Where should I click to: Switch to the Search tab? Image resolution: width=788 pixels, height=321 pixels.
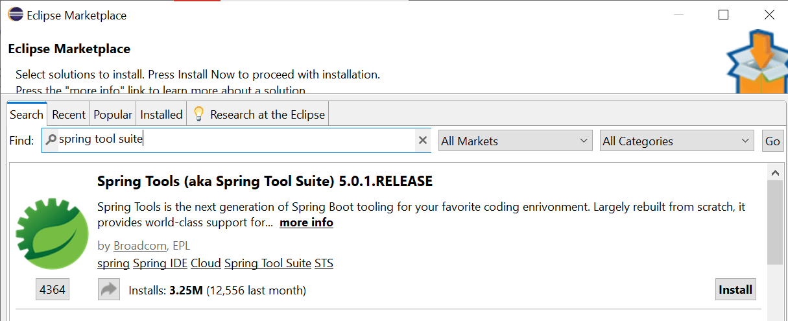tap(27, 115)
